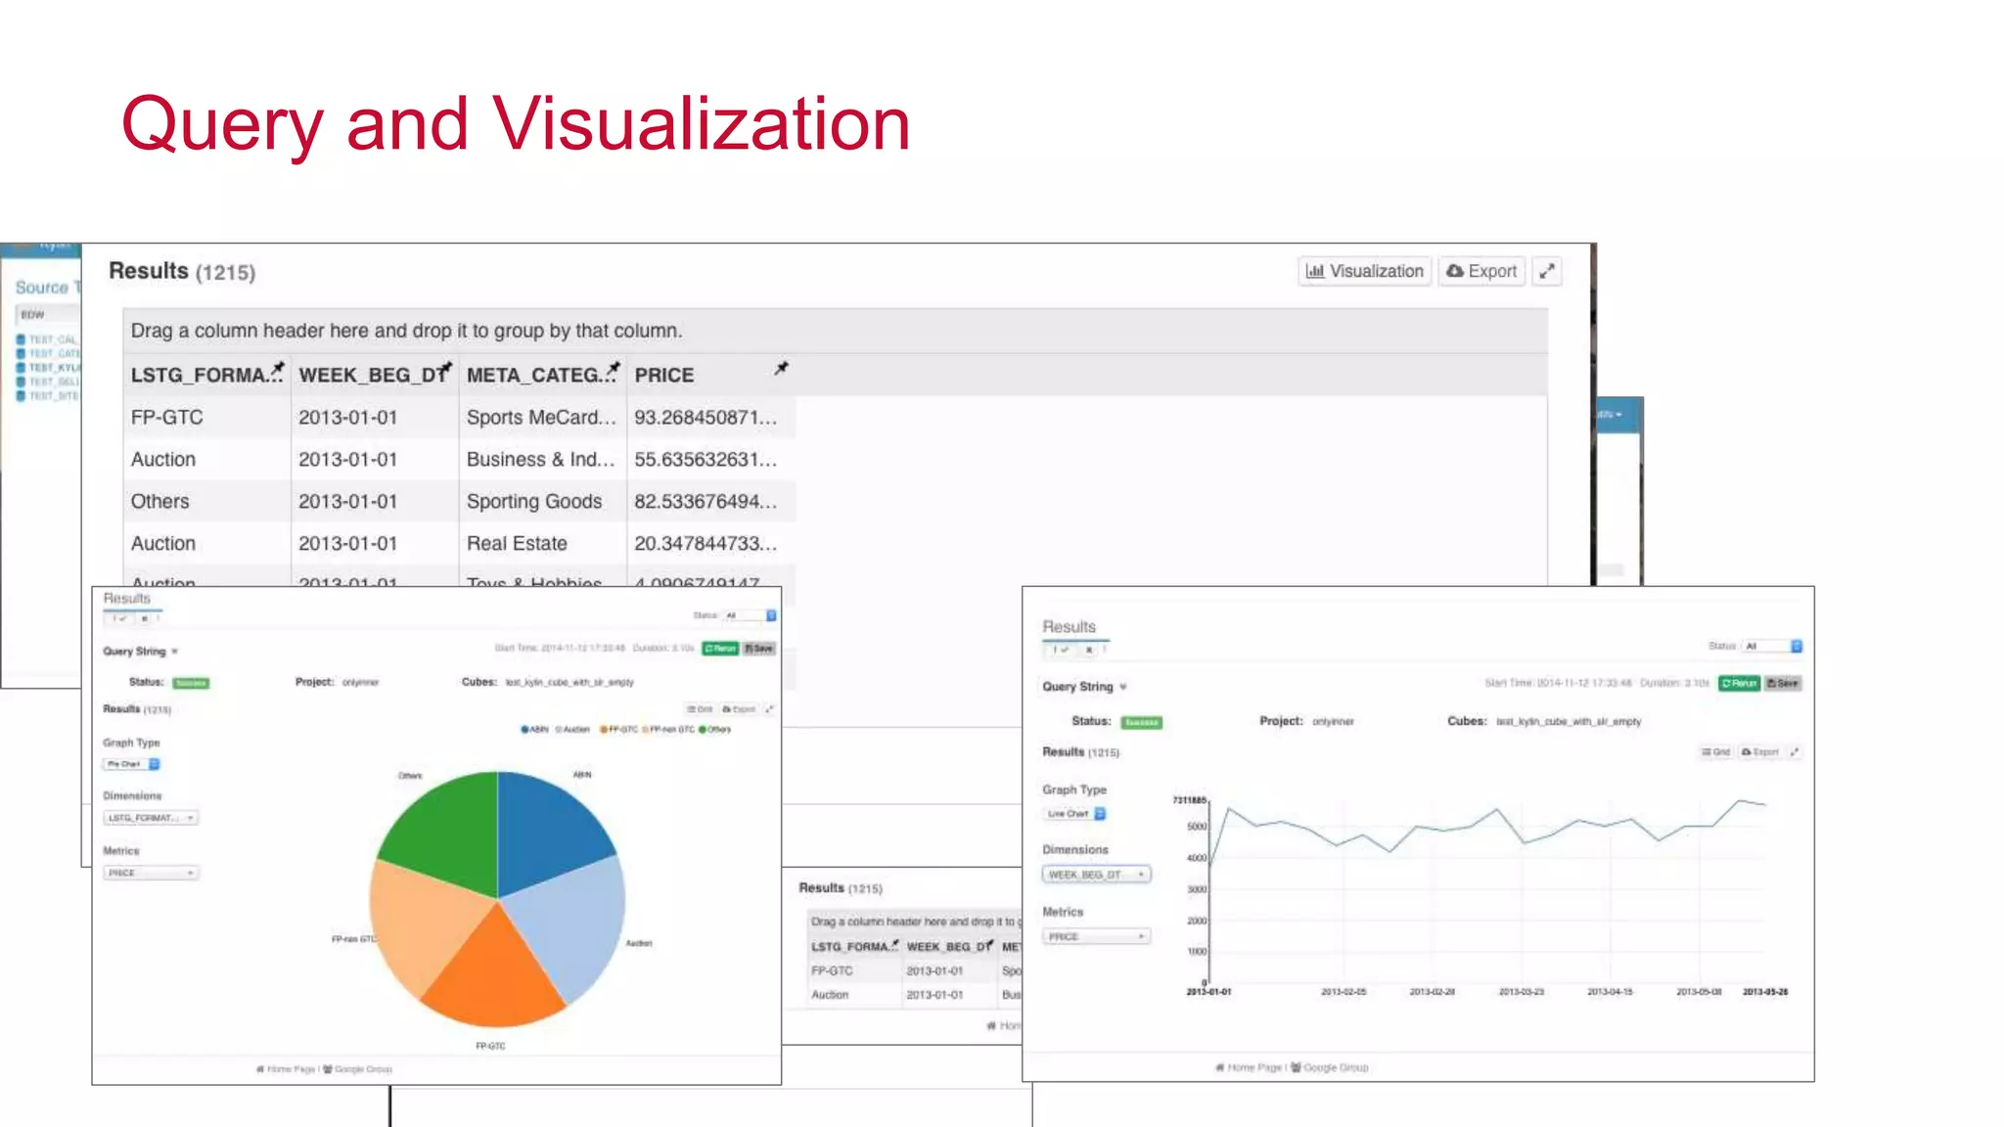Click the FP-GTC cell in main grid
This screenshot has height=1127, width=2004.
click(x=206, y=418)
